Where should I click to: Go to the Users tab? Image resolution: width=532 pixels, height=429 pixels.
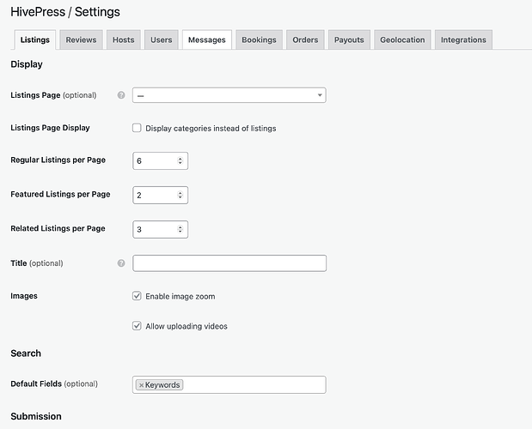162,40
